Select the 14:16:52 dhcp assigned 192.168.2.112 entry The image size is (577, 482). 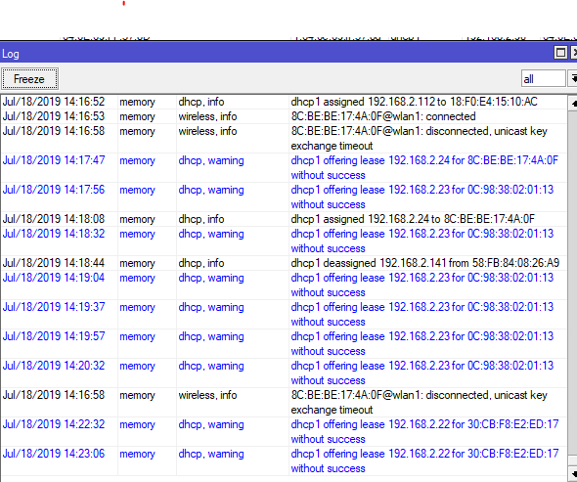click(x=284, y=102)
